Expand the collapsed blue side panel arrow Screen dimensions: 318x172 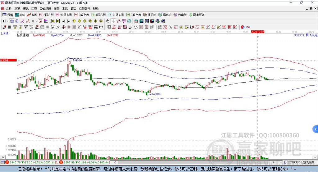[x=316, y=129]
